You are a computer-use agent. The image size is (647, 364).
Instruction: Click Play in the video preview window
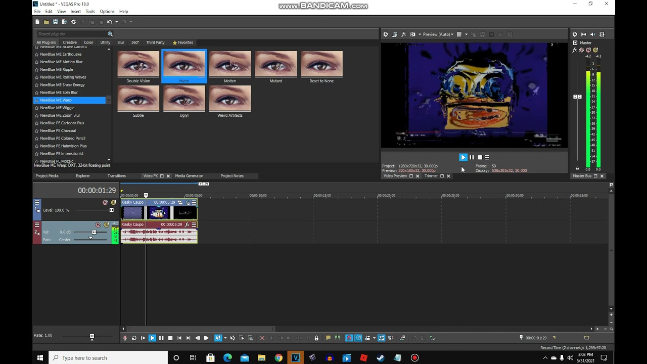point(463,157)
